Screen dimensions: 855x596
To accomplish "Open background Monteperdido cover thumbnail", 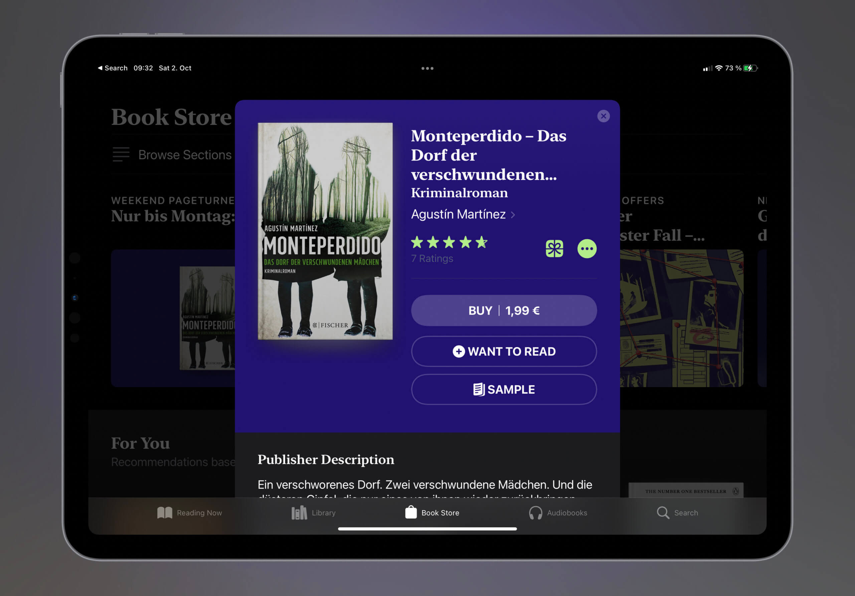I will tap(207, 318).
